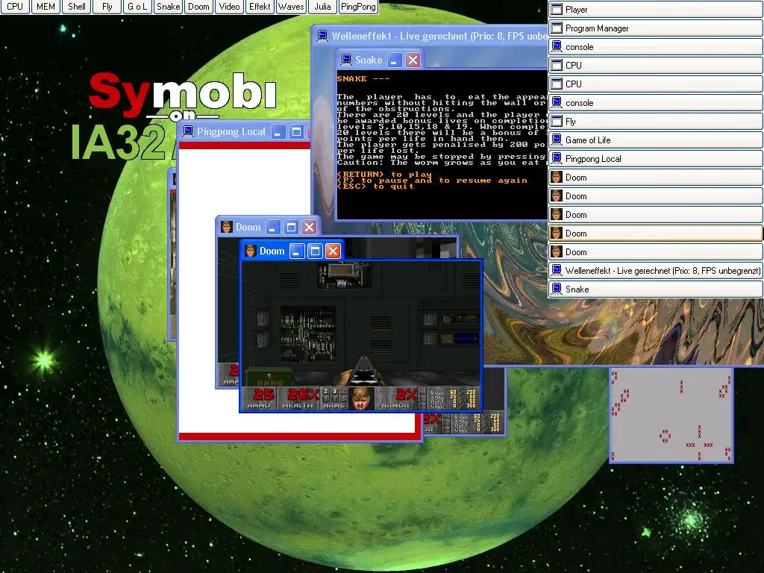Open the G o L launcher
Viewport: 764px width, 573px height.
137,7
